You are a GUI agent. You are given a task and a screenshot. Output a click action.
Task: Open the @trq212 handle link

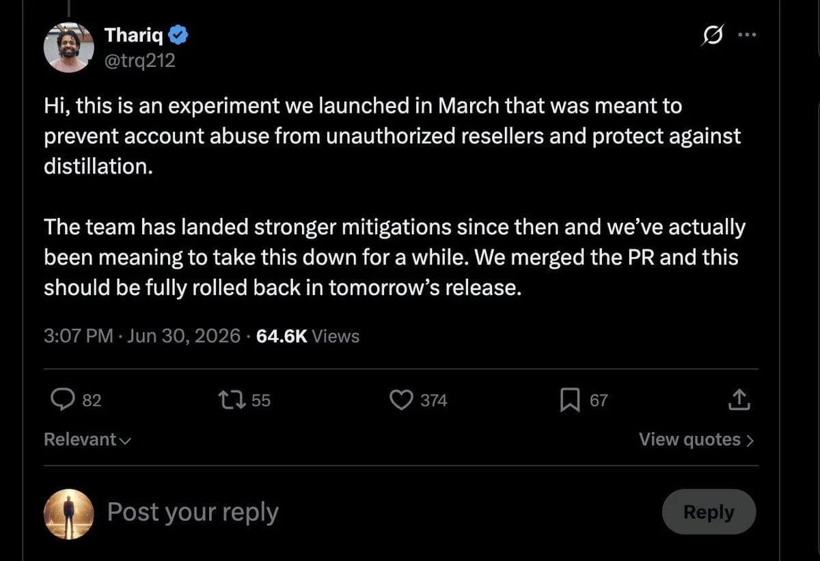[140, 61]
